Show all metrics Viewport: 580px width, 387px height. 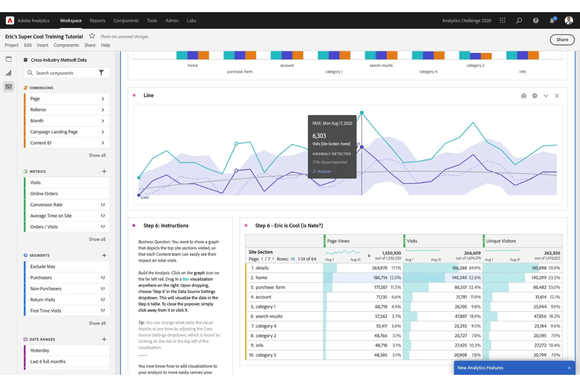pos(97,239)
